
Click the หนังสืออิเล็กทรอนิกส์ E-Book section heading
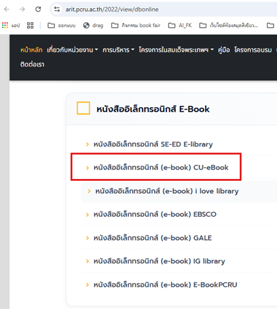click(153, 109)
